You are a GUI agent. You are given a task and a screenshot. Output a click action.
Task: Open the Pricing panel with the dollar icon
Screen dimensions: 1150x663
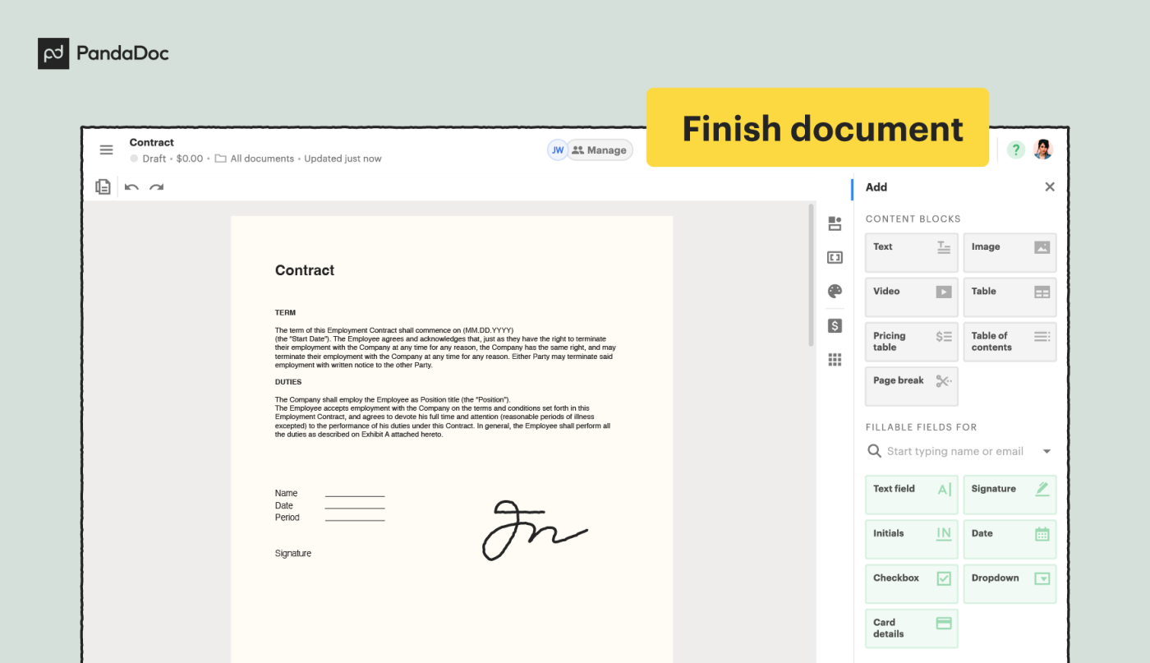(x=834, y=325)
